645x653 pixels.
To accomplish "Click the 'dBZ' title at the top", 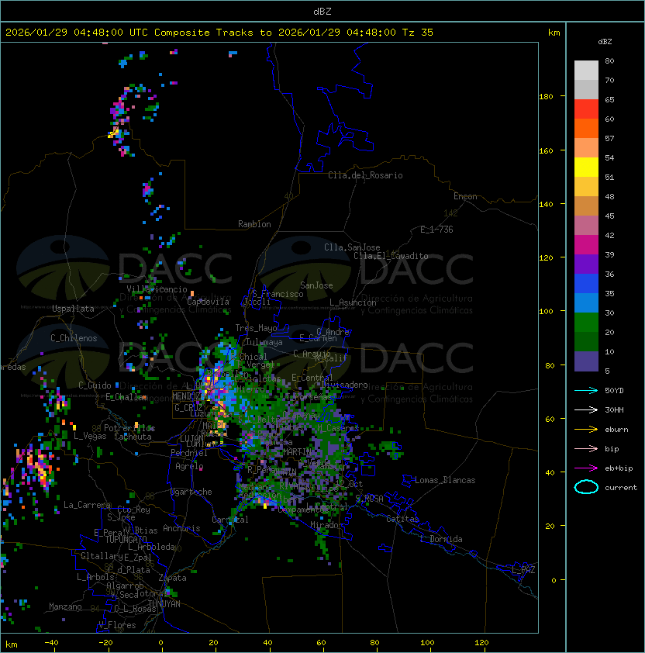I will point(322,12).
